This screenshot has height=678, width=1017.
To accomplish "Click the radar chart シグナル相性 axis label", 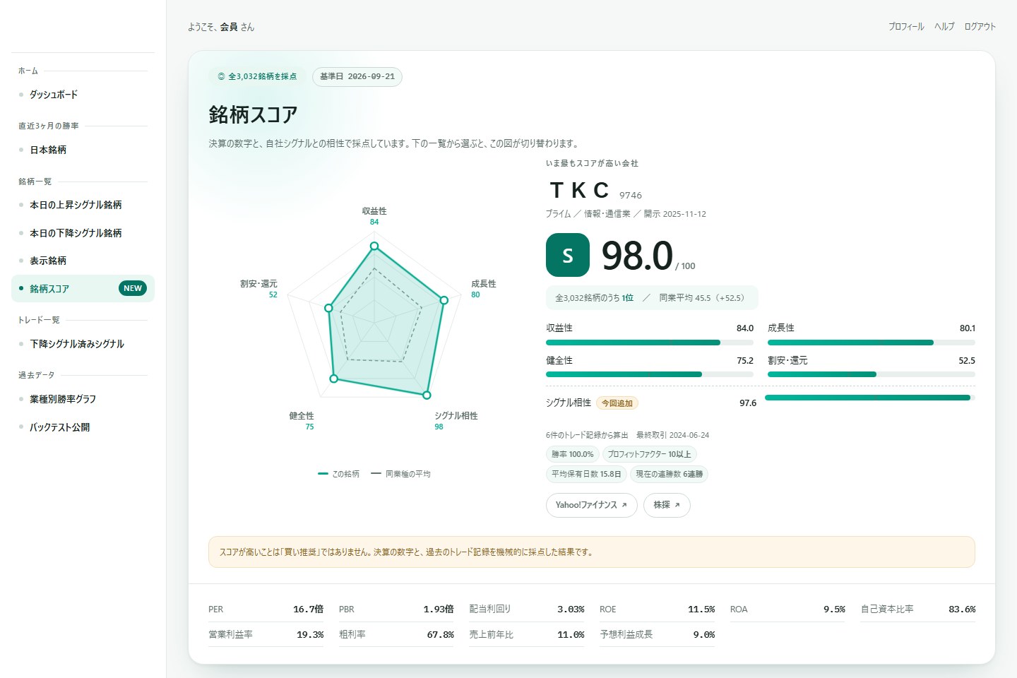I will click(456, 416).
